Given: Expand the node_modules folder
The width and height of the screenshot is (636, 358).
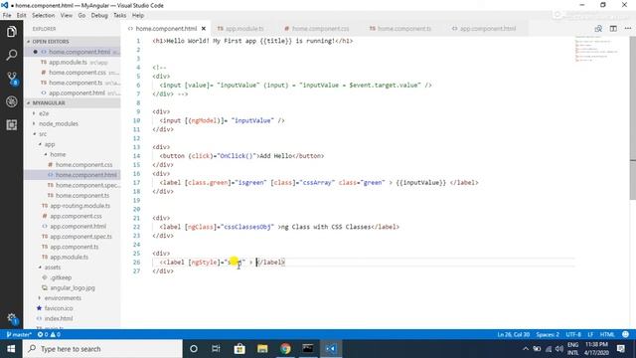Looking at the screenshot, I should tap(72, 123).
